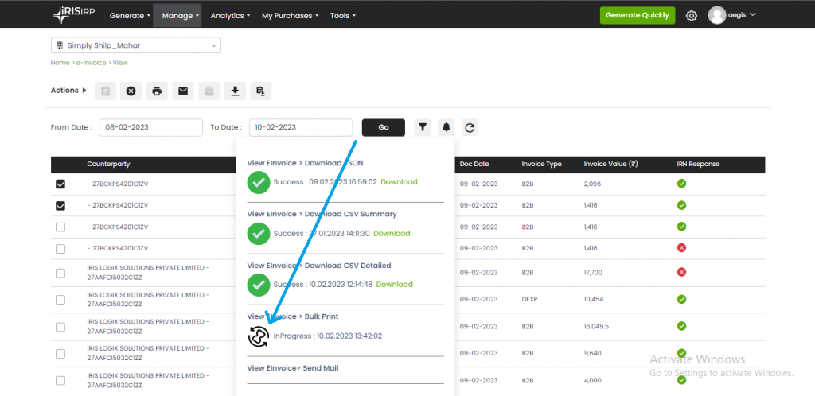Click the cancel (X) action icon
This screenshot has width=815, height=396.
click(x=131, y=91)
